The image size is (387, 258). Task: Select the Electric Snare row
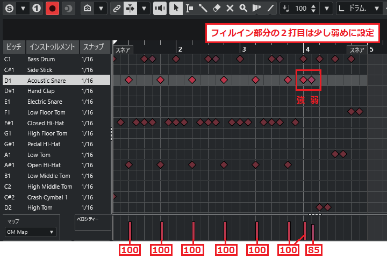coord(56,102)
